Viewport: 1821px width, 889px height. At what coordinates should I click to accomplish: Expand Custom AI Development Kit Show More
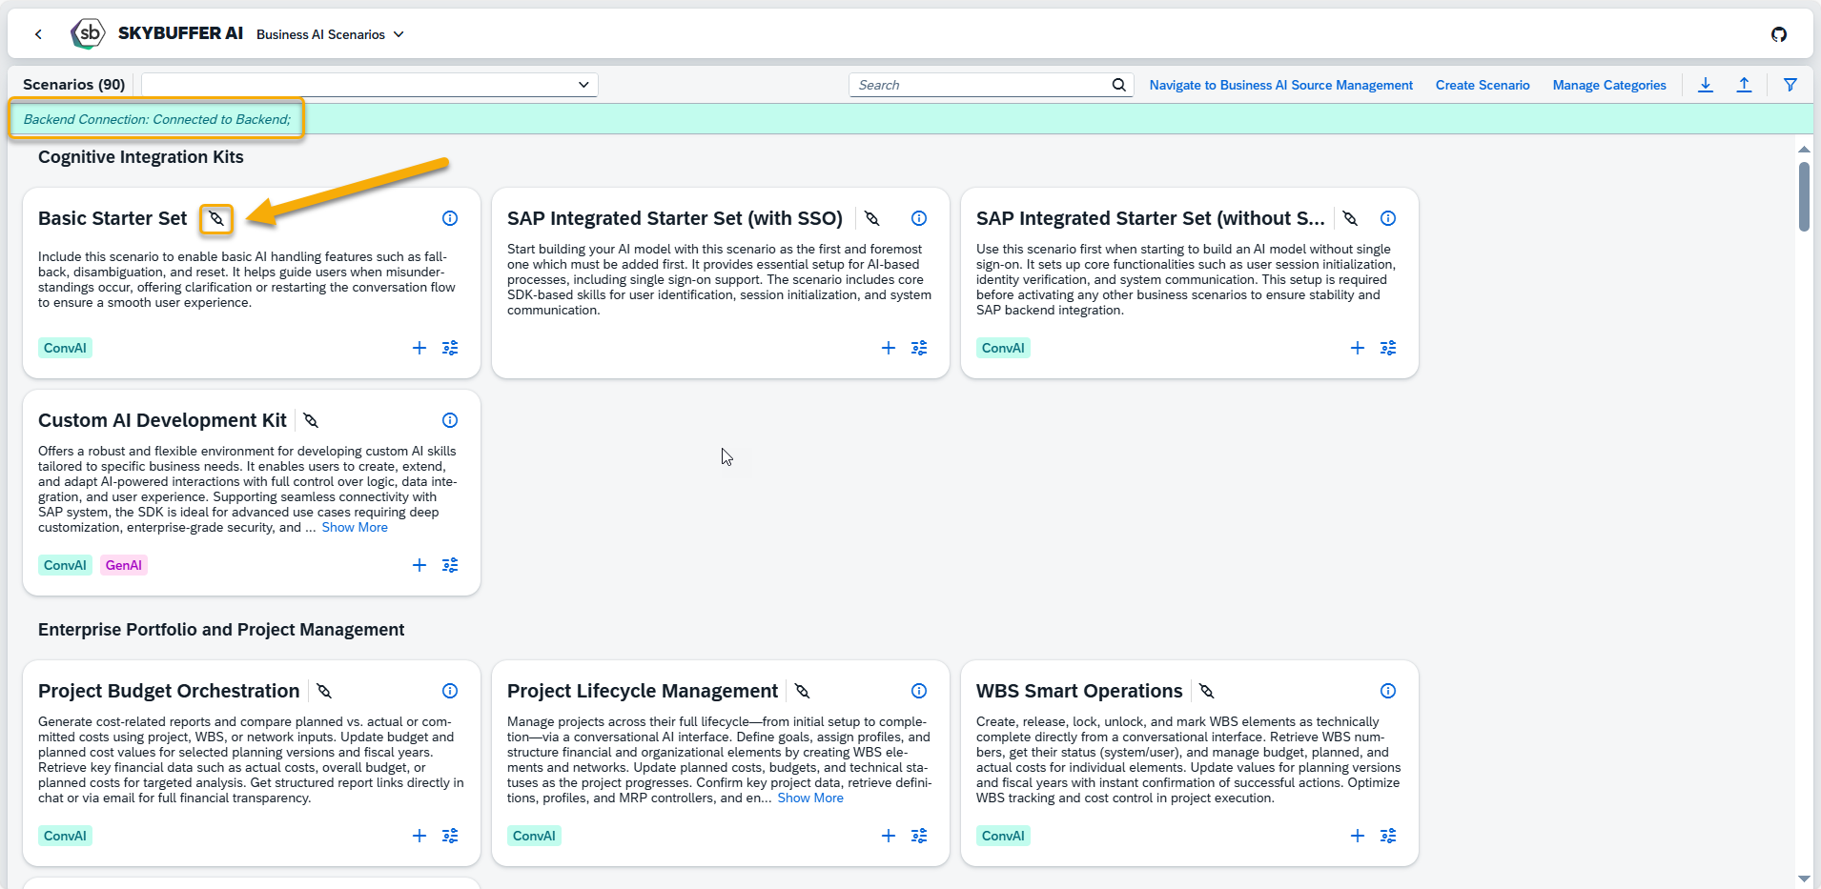pyautogui.click(x=355, y=527)
